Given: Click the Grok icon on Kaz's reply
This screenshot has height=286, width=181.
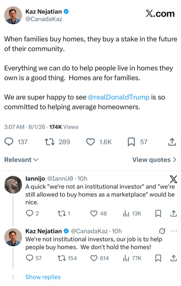Looking at the screenshot, I should [x=162, y=231].
